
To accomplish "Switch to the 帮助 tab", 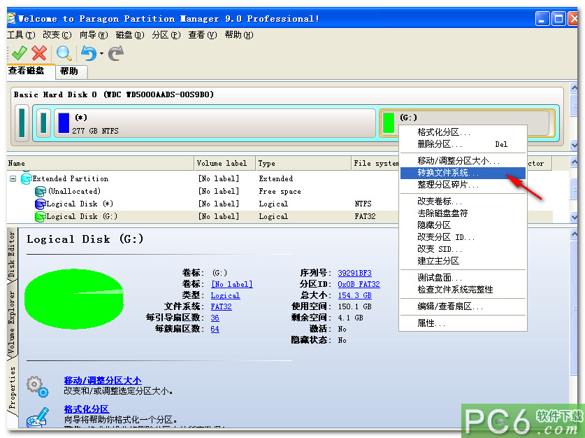I will click(x=70, y=71).
